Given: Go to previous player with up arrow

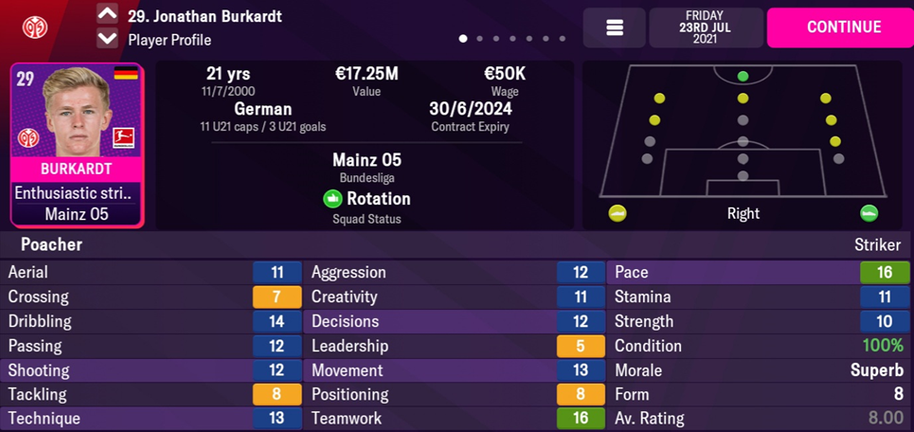Looking at the screenshot, I should [x=107, y=14].
